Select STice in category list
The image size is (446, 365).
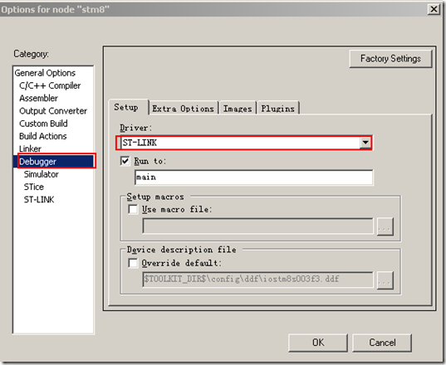[x=33, y=187]
